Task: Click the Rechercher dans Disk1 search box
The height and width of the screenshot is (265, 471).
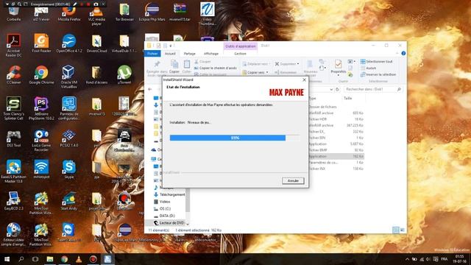Action: 373,89
